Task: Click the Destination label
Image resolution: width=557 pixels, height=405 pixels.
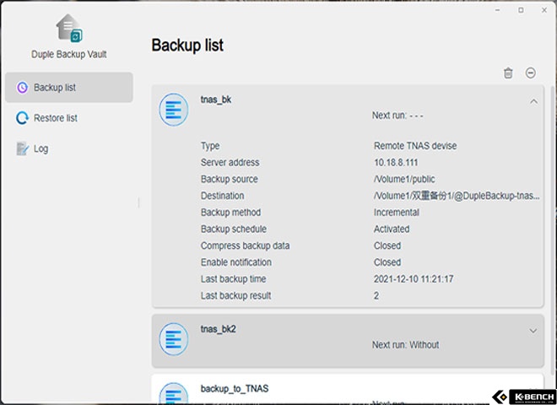Action: (x=222, y=196)
